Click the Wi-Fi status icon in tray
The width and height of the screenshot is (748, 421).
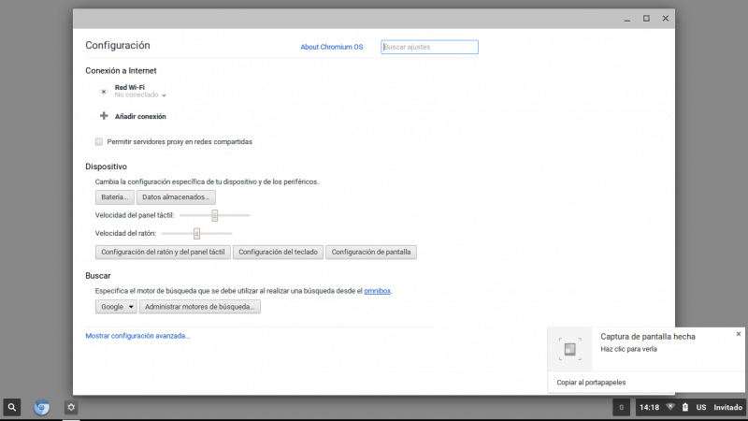[670, 407]
